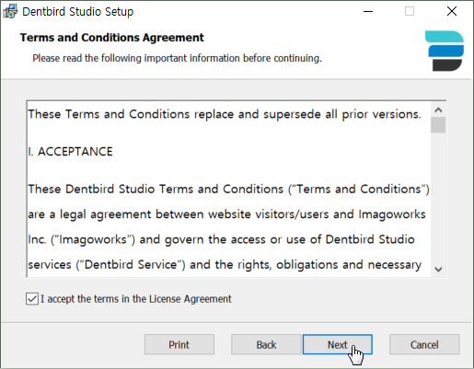Click the 'Dentbird Studio Setup' title bar text
Image resolution: width=474 pixels, height=369 pixels.
[78, 12]
